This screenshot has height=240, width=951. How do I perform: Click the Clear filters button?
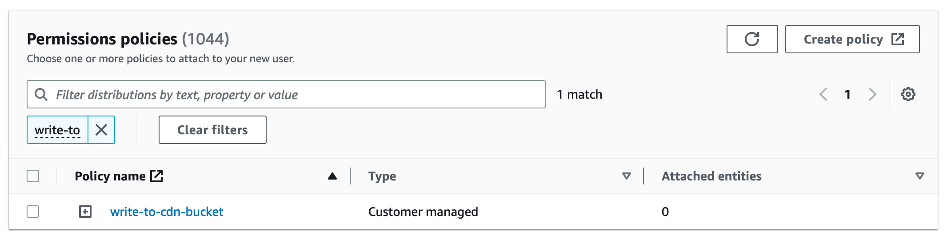tap(212, 130)
